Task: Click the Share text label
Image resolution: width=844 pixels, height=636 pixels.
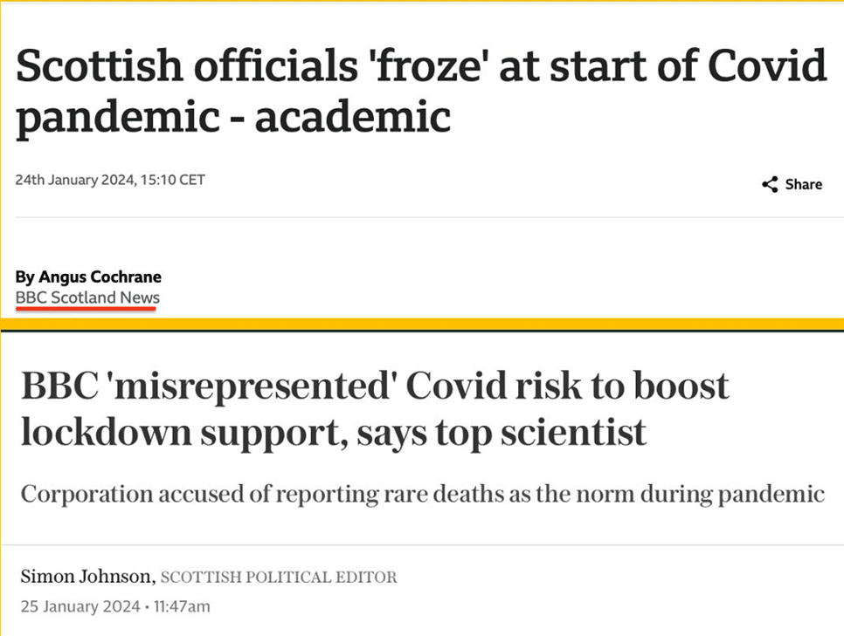Action: [803, 184]
